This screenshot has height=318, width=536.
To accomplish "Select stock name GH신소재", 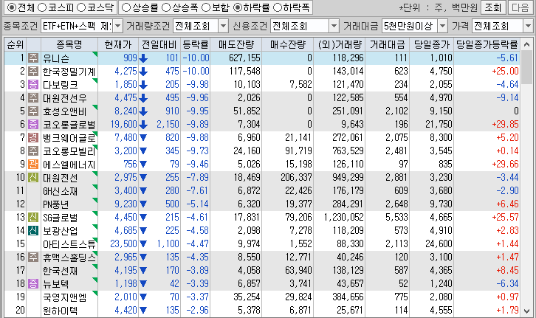I will pyautogui.click(x=60, y=191).
